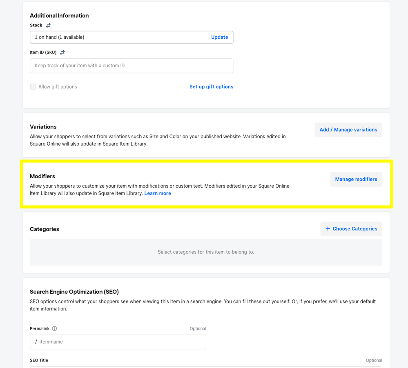Click the Search Engine Optimization (SEO) heading
This screenshot has height=368, width=408.
coord(74,292)
